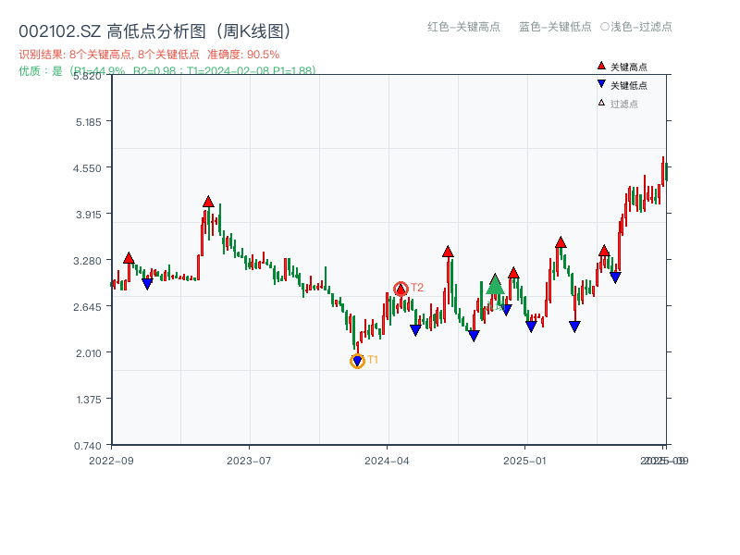Click the last blue triangle near 3.0

click(x=615, y=277)
